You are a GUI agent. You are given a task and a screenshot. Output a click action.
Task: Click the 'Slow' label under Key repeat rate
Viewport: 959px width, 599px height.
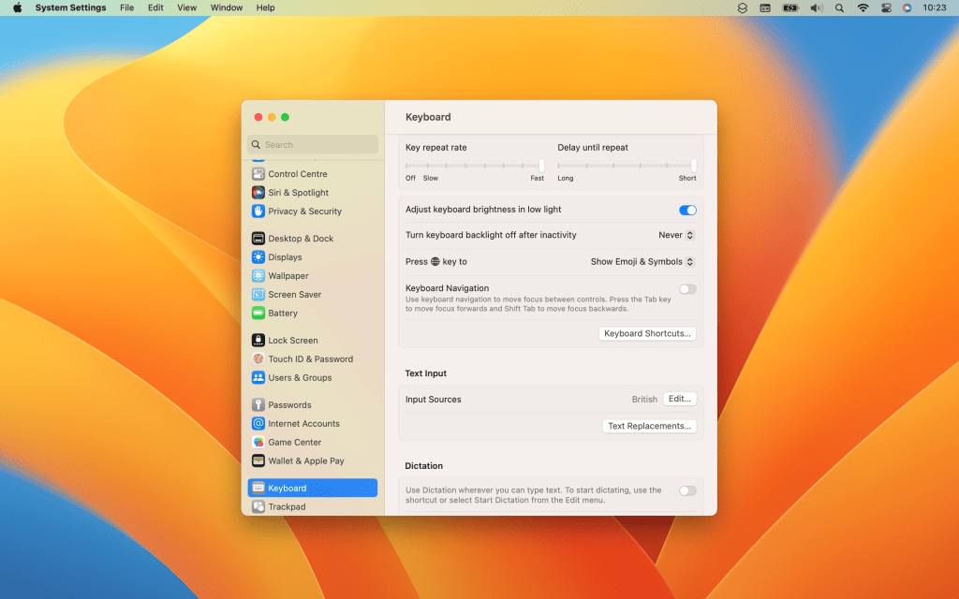coord(431,179)
